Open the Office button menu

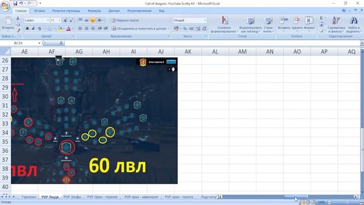click(5, 6)
